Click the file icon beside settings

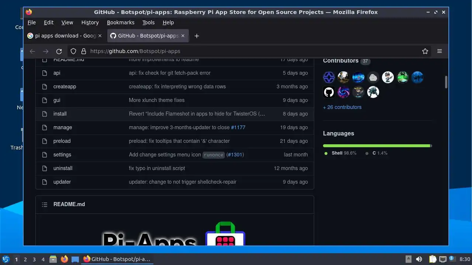[x=45, y=155]
